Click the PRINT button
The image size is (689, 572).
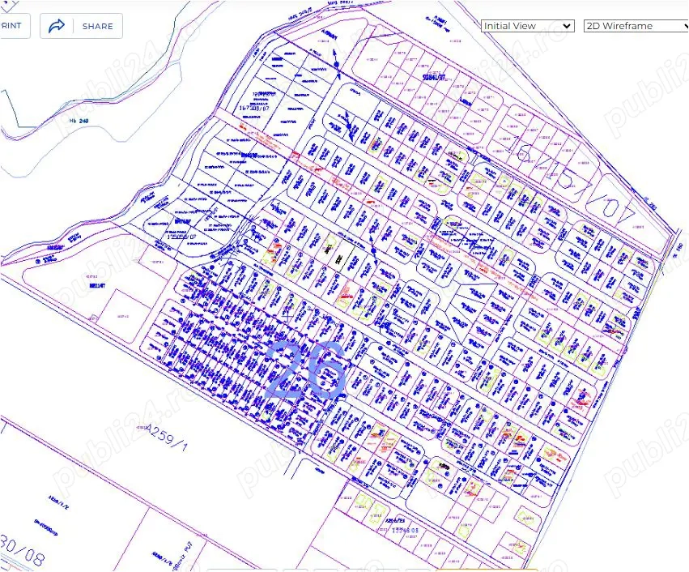click(x=15, y=26)
